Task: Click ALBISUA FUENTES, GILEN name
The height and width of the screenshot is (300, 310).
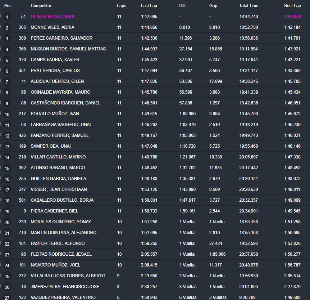Action: pos(57,81)
